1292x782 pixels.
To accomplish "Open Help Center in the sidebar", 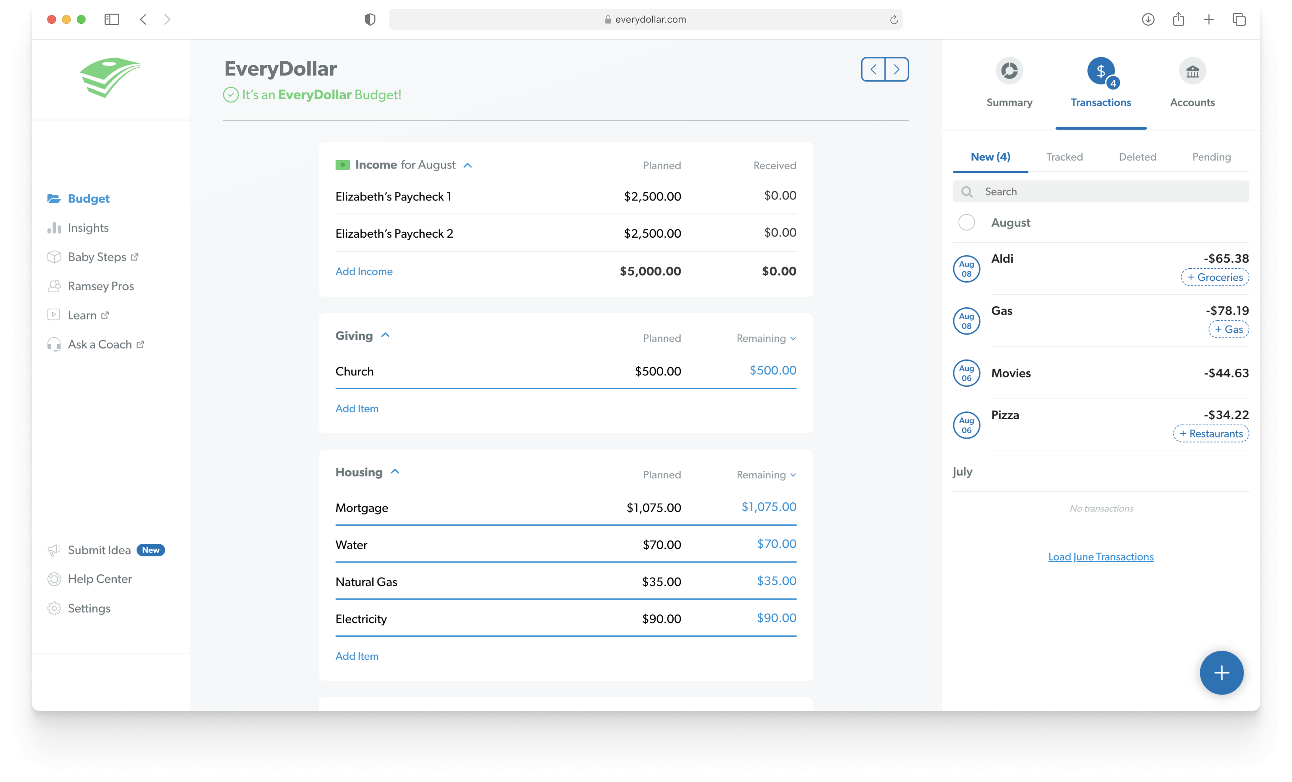I will point(100,579).
